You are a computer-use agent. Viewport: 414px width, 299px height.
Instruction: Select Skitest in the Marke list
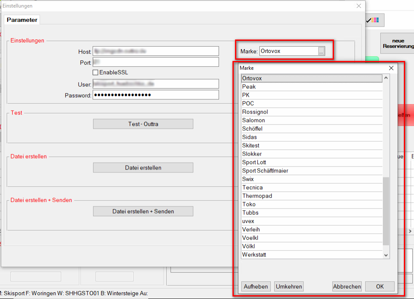pyautogui.click(x=312, y=146)
